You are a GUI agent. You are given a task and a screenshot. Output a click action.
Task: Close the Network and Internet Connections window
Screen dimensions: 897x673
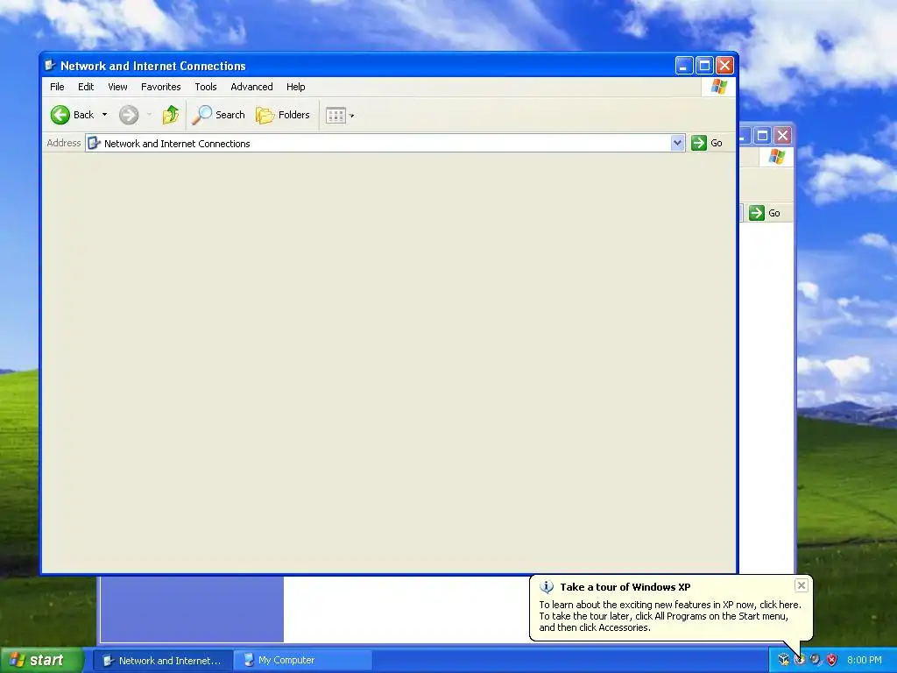(x=724, y=66)
